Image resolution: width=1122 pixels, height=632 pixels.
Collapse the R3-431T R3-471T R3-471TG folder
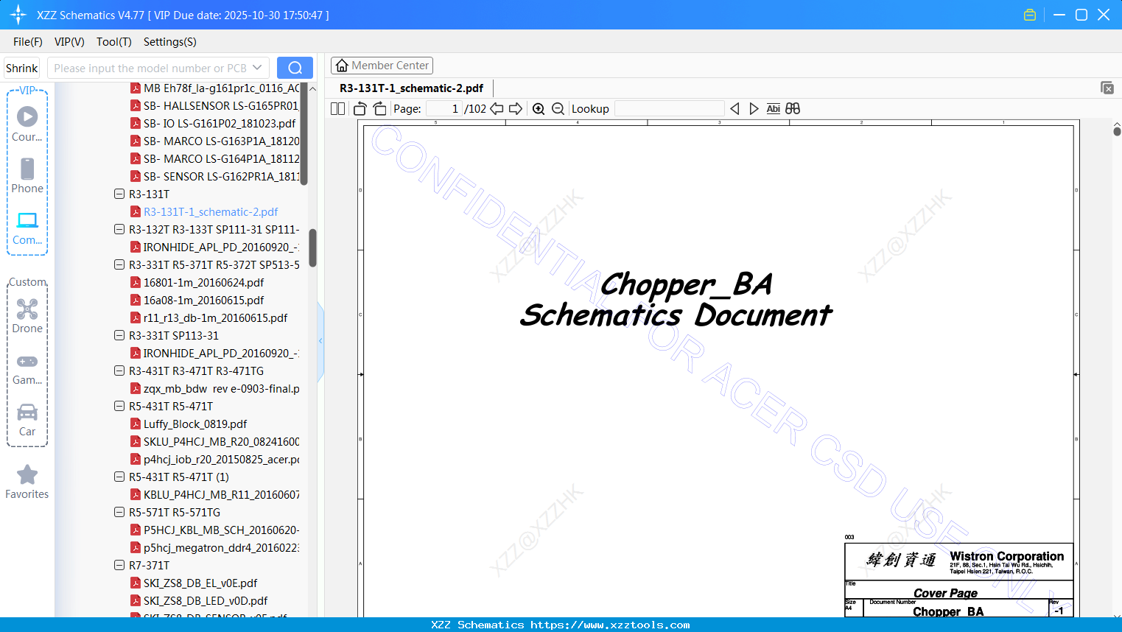click(119, 371)
